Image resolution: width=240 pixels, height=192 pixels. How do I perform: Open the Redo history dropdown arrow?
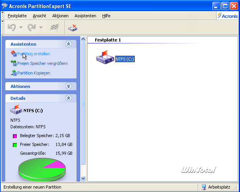pos(41,28)
